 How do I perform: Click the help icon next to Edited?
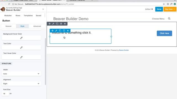152,9
